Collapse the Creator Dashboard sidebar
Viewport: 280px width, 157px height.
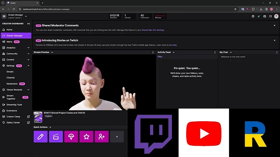coord(28,24)
